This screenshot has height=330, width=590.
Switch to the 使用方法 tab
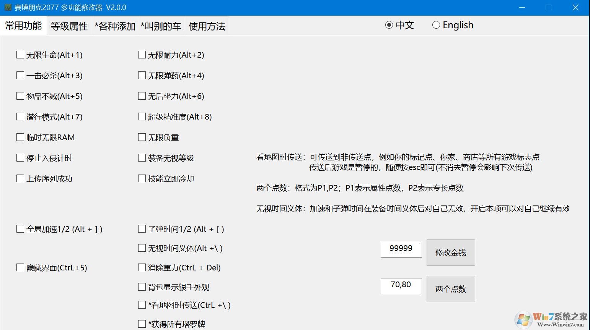coord(206,26)
